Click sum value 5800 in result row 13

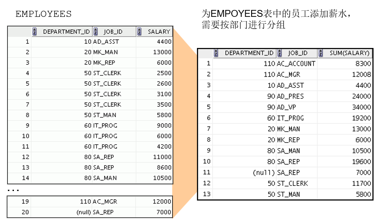click(363, 194)
